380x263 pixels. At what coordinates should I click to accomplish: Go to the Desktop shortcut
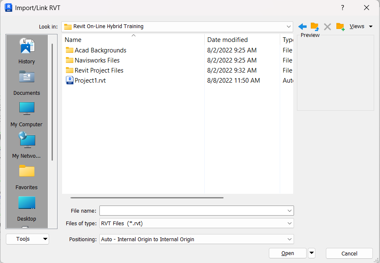pos(27,209)
